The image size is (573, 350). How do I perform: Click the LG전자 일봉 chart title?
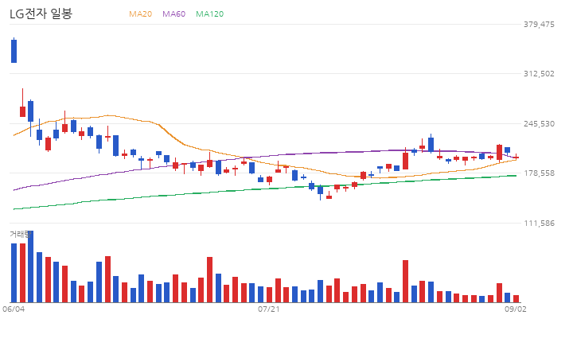(41, 14)
